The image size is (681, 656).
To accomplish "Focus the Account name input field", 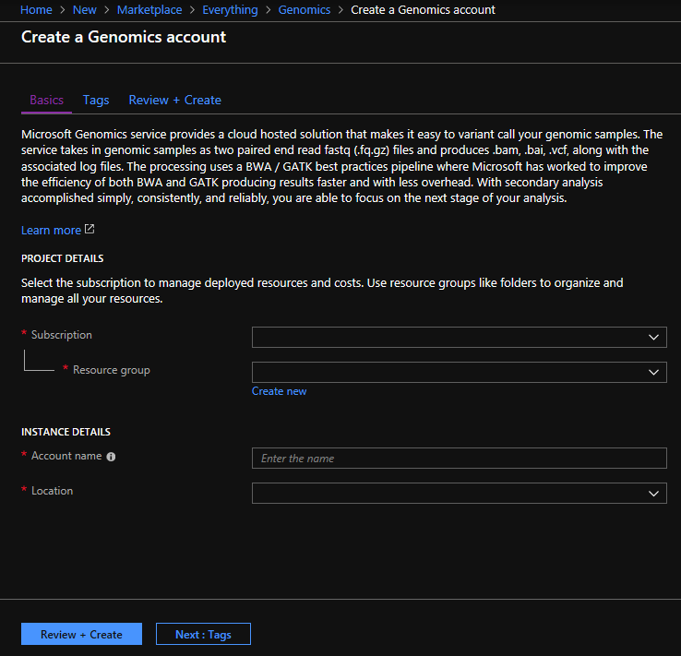I will tap(459, 458).
